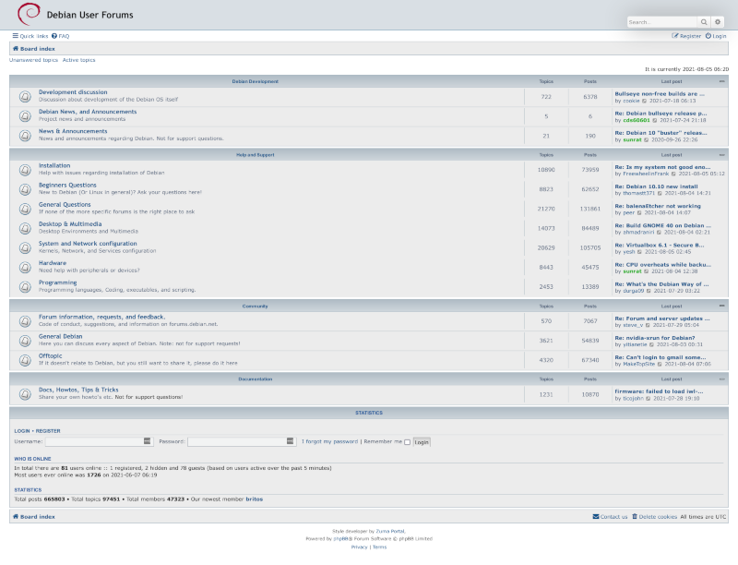This screenshot has height=565, width=738.
Task: Click the I forgot my password link
Action: (x=332, y=440)
